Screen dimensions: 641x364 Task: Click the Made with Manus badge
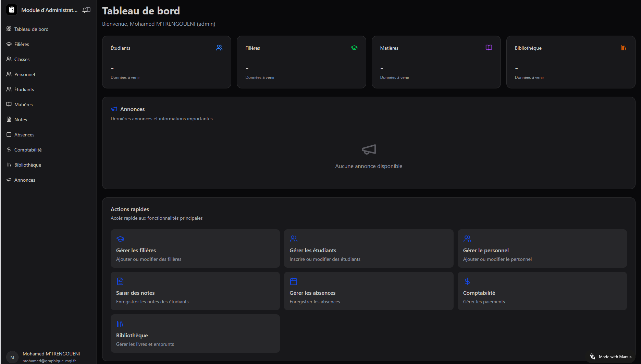point(611,357)
